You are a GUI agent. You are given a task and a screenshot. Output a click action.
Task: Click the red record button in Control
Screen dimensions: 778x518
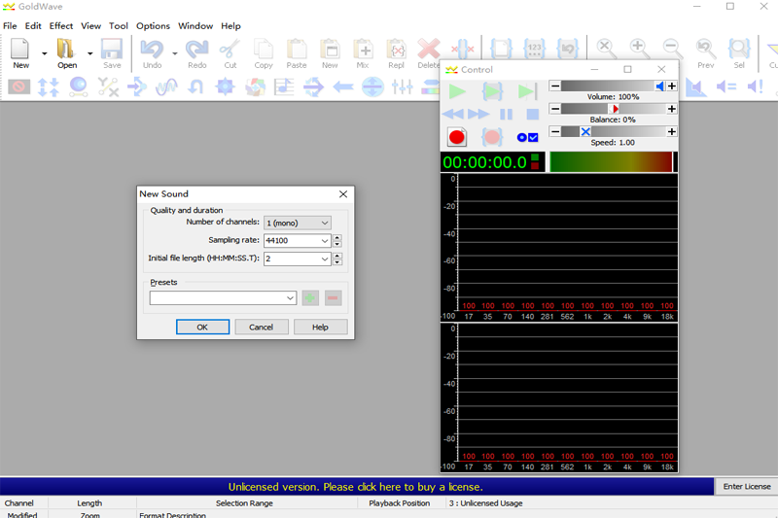[x=456, y=137]
